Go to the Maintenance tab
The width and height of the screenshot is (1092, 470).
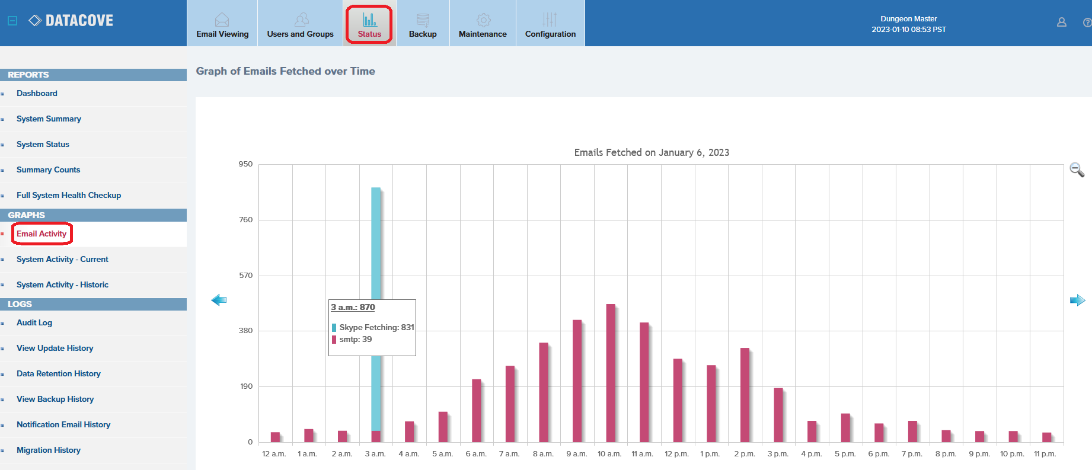click(x=483, y=24)
